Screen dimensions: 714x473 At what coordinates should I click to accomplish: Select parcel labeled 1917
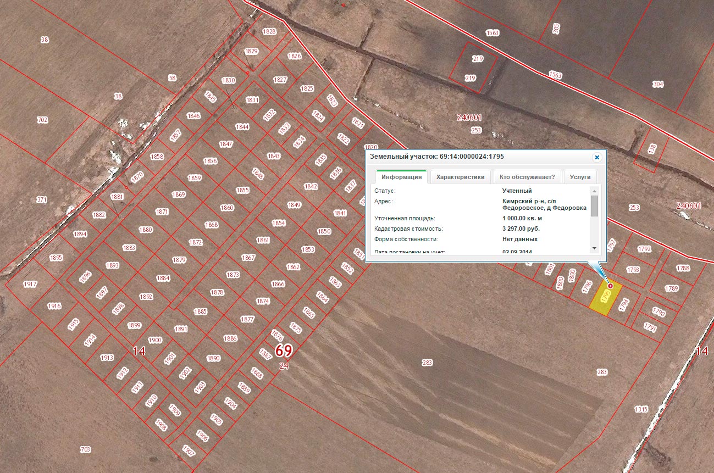(30, 285)
